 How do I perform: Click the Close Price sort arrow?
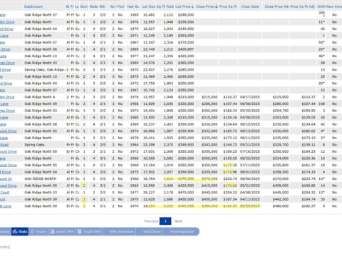[x=216, y=6]
